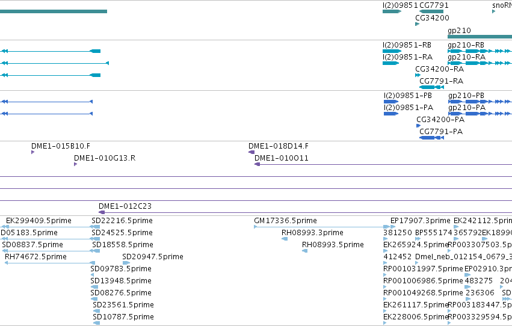Select the EK299409.5prime EST label
The image size is (512, 326).
[39, 221]
